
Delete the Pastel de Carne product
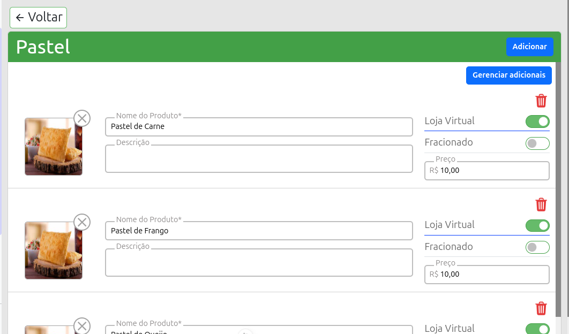[x=541, y=101]
